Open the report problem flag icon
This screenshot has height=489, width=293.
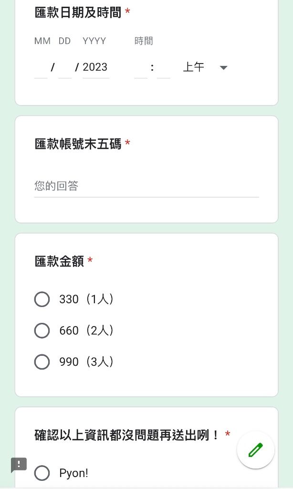(x=19, y=465)
